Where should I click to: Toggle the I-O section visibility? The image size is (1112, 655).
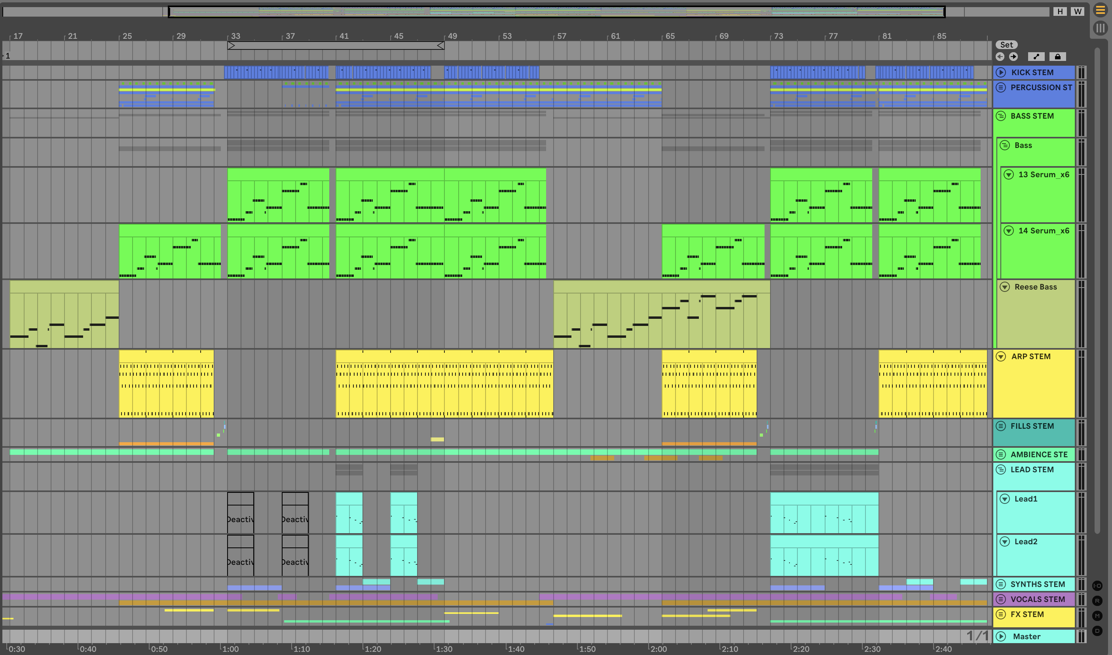pos(1097,586)
